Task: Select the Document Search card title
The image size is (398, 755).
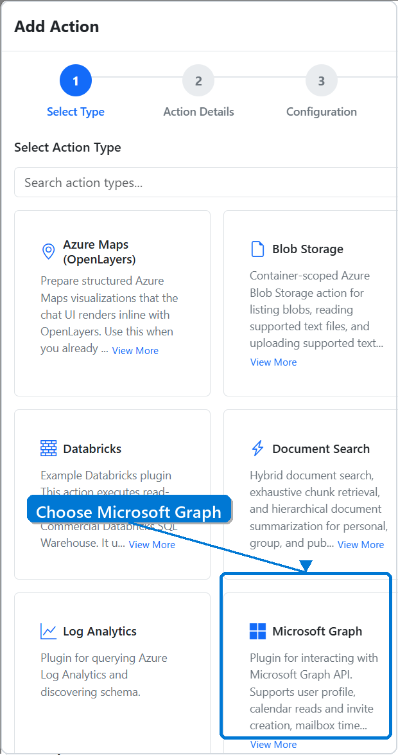Action: click(321, 449)
